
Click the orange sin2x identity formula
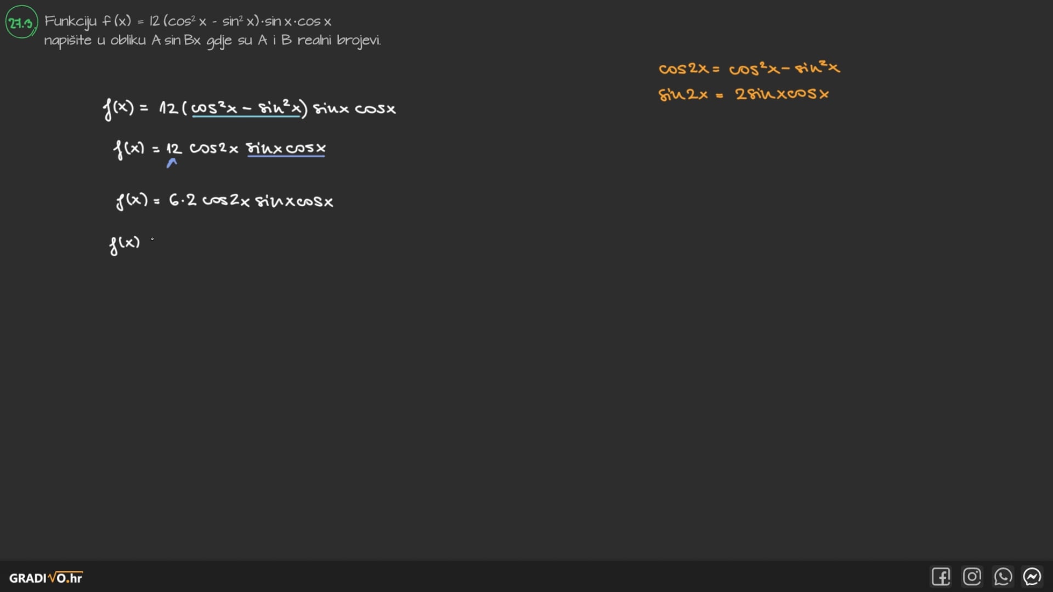coord(743,94)
